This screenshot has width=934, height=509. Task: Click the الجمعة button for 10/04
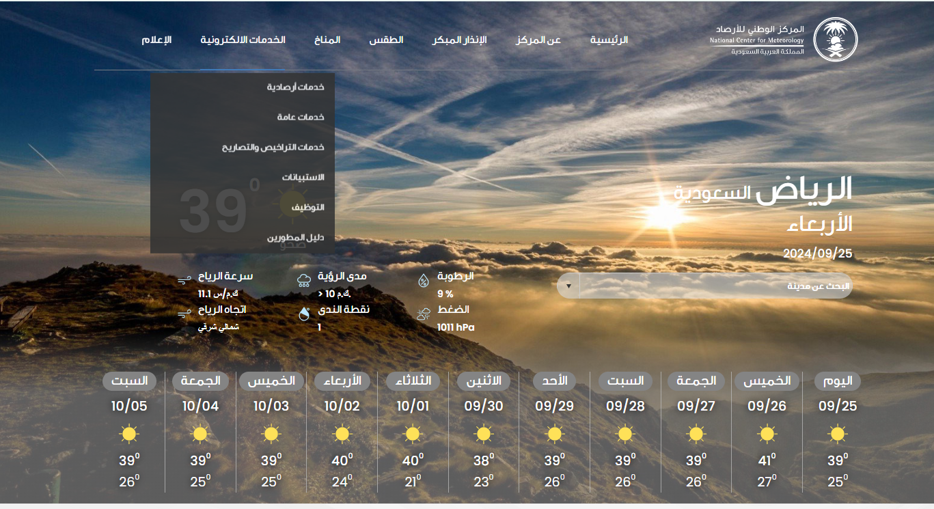coord(200,381)
